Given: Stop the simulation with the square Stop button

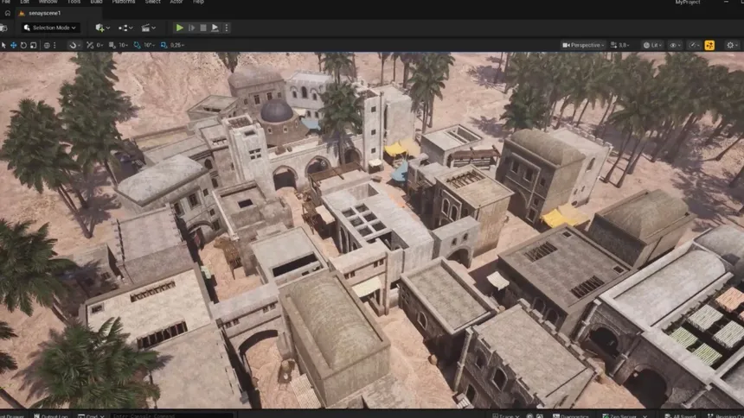Looking at the screenshot, I should click(x=203, y=28).
